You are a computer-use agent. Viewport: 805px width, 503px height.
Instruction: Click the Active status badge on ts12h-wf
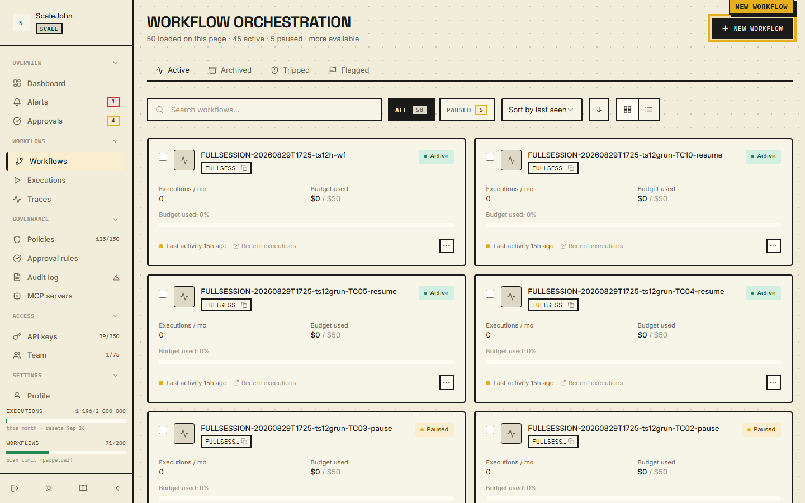click(x=436, y=156)
